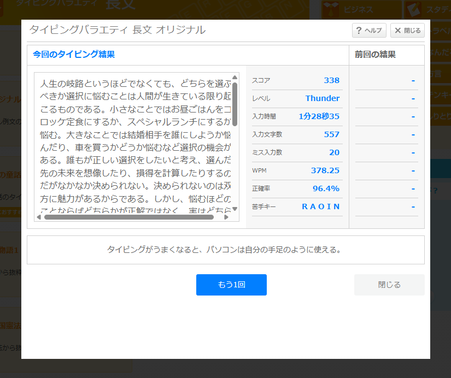
Task: Click the ヘルプ help button
Action: click(x=369, y=31)
